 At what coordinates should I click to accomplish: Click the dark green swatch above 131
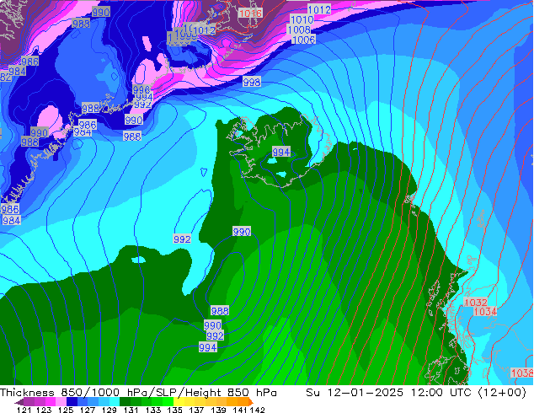click(125, 401)
